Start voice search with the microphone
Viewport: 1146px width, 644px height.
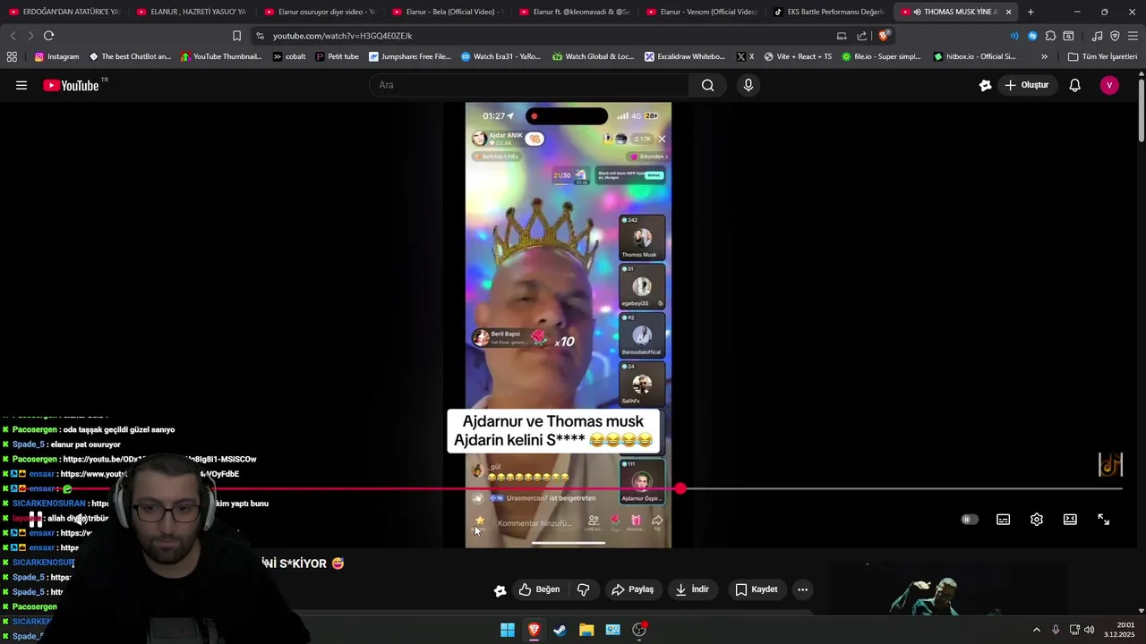click(748, 85)
